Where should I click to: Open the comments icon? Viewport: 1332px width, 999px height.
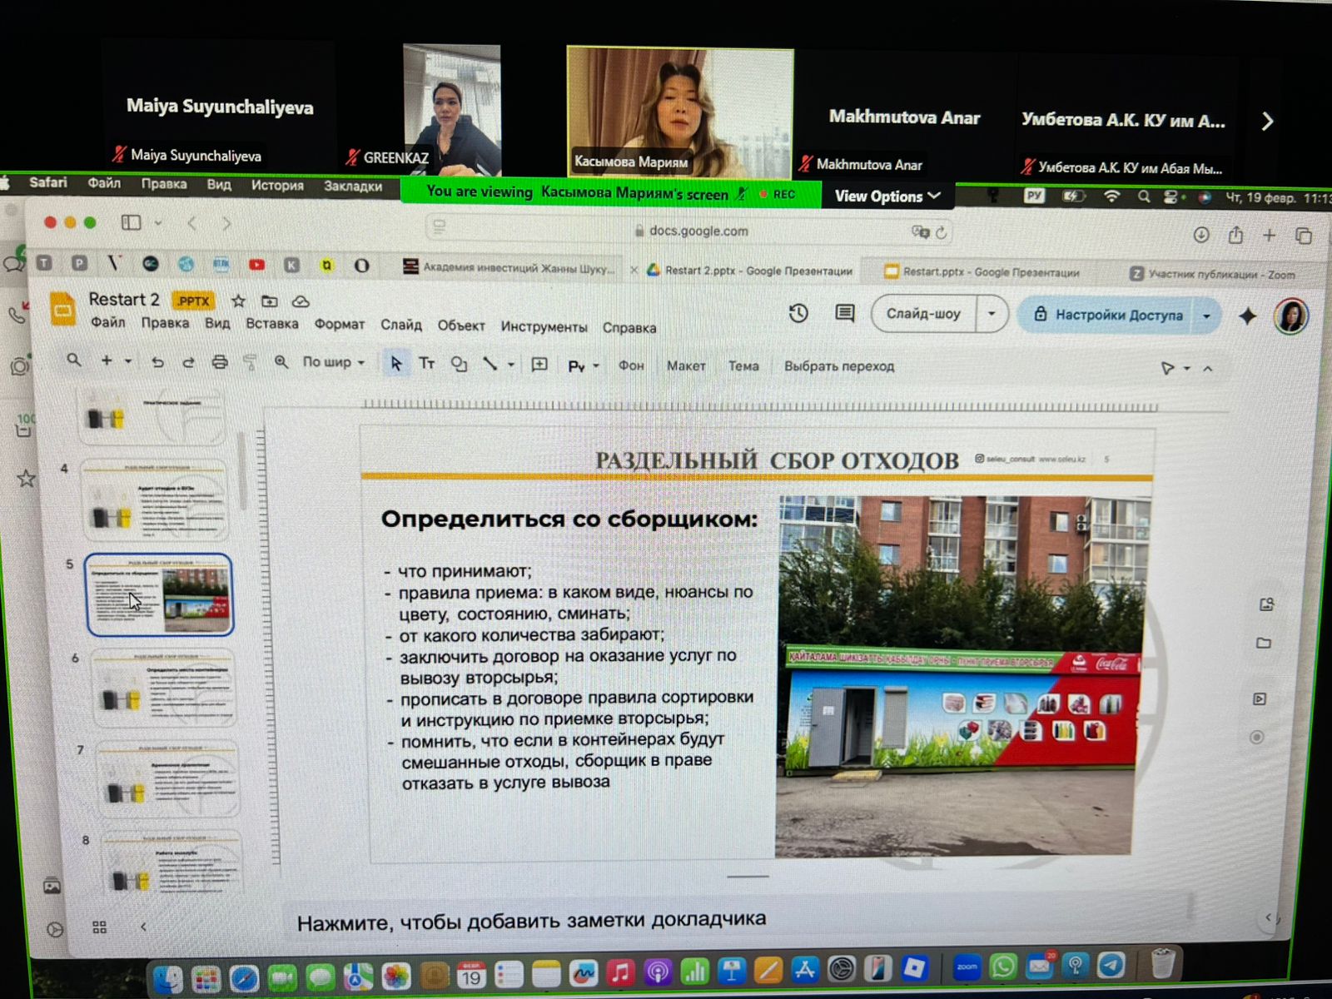click(x=845, y=314)
